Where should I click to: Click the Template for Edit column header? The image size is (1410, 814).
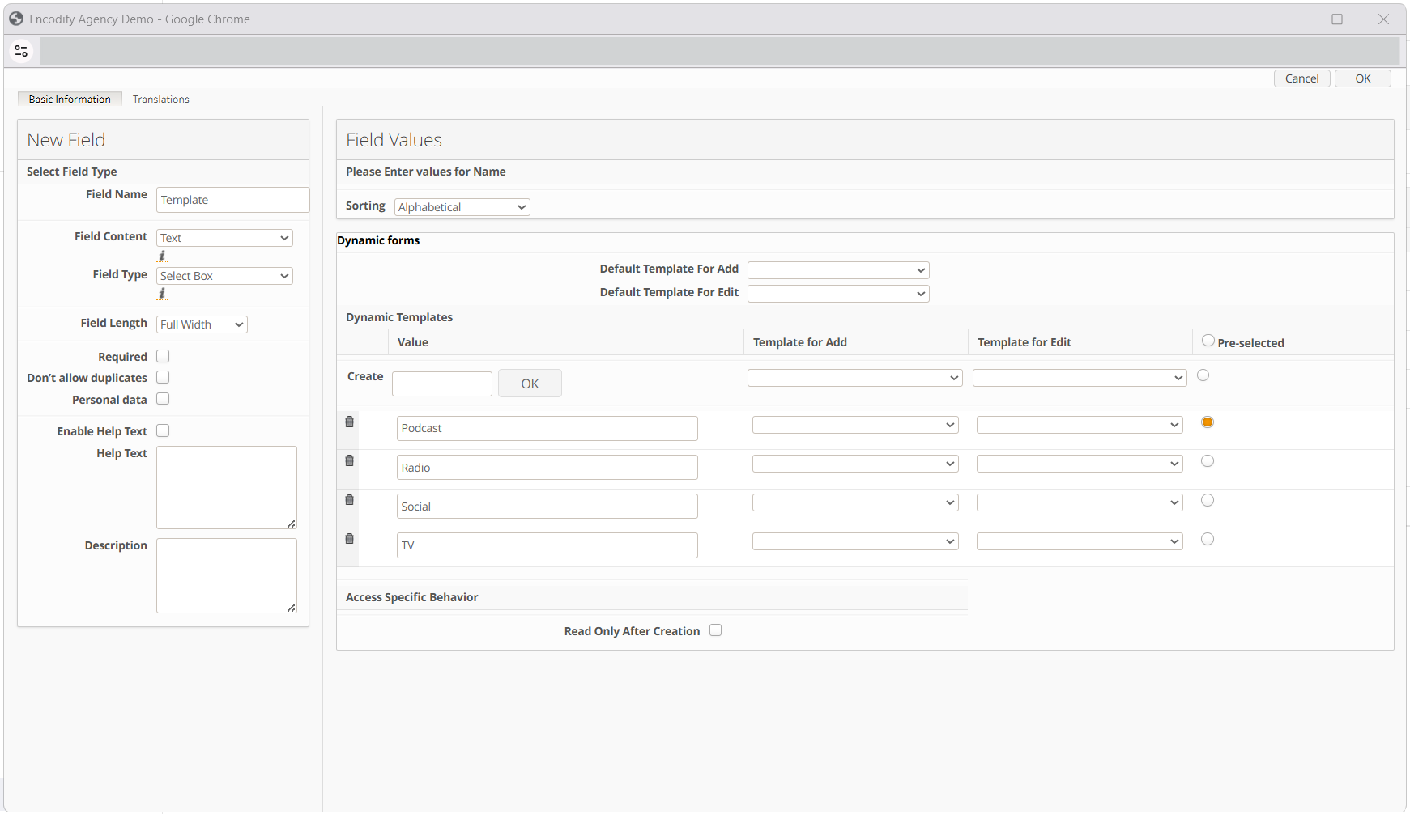(x=1024, y=342)
